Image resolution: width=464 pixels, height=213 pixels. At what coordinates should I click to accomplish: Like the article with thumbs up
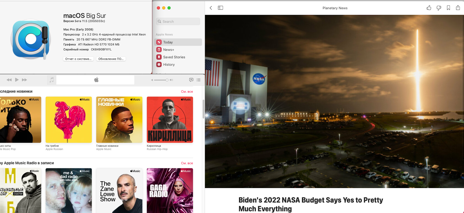[429, 8]
